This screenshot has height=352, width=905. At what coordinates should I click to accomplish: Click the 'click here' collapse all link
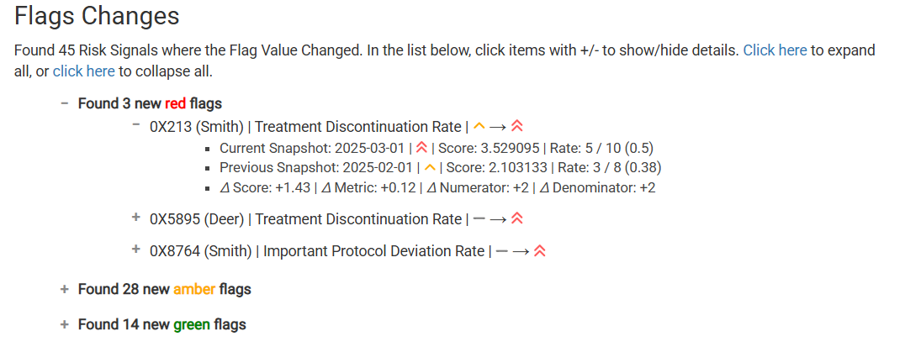click(x=84, y=72)
